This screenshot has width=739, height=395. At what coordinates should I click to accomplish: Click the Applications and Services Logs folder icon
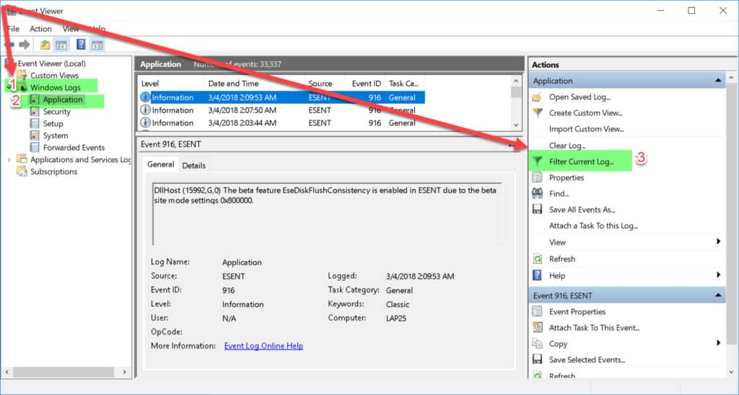[22, 159]
